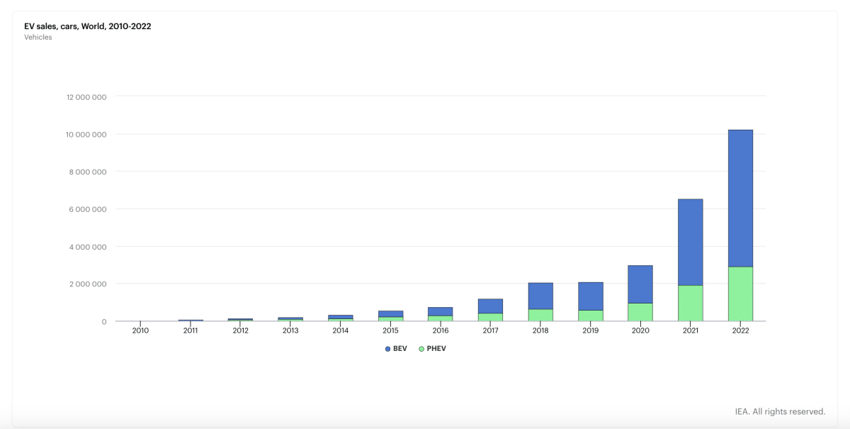The height and width of the screenshot is (429, 850).
Task: Click the 2010 axis label
Action: pos(140,330)
